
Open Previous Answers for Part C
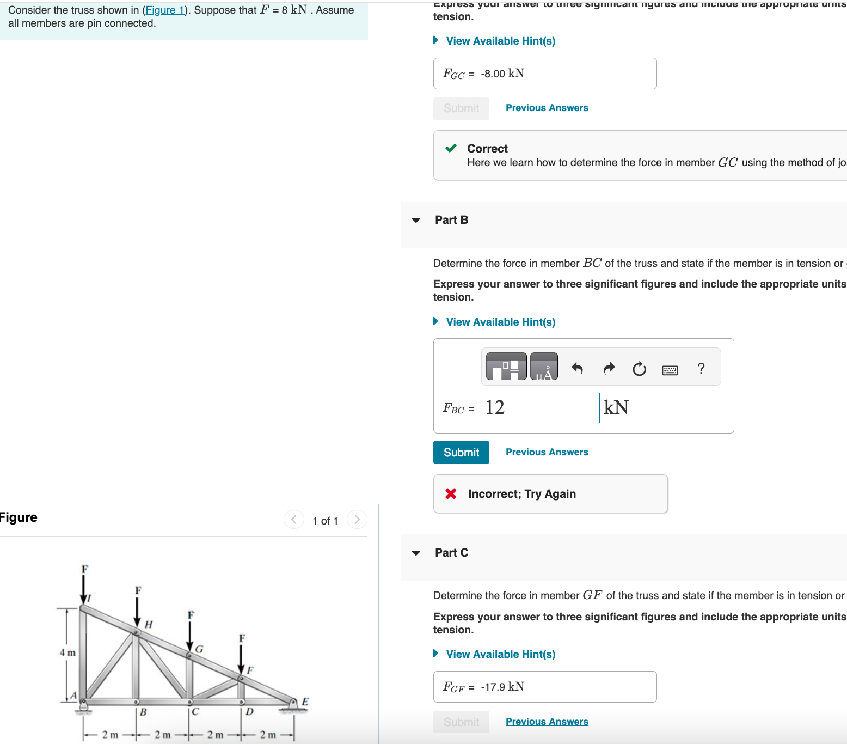click(x=546, y=721)
